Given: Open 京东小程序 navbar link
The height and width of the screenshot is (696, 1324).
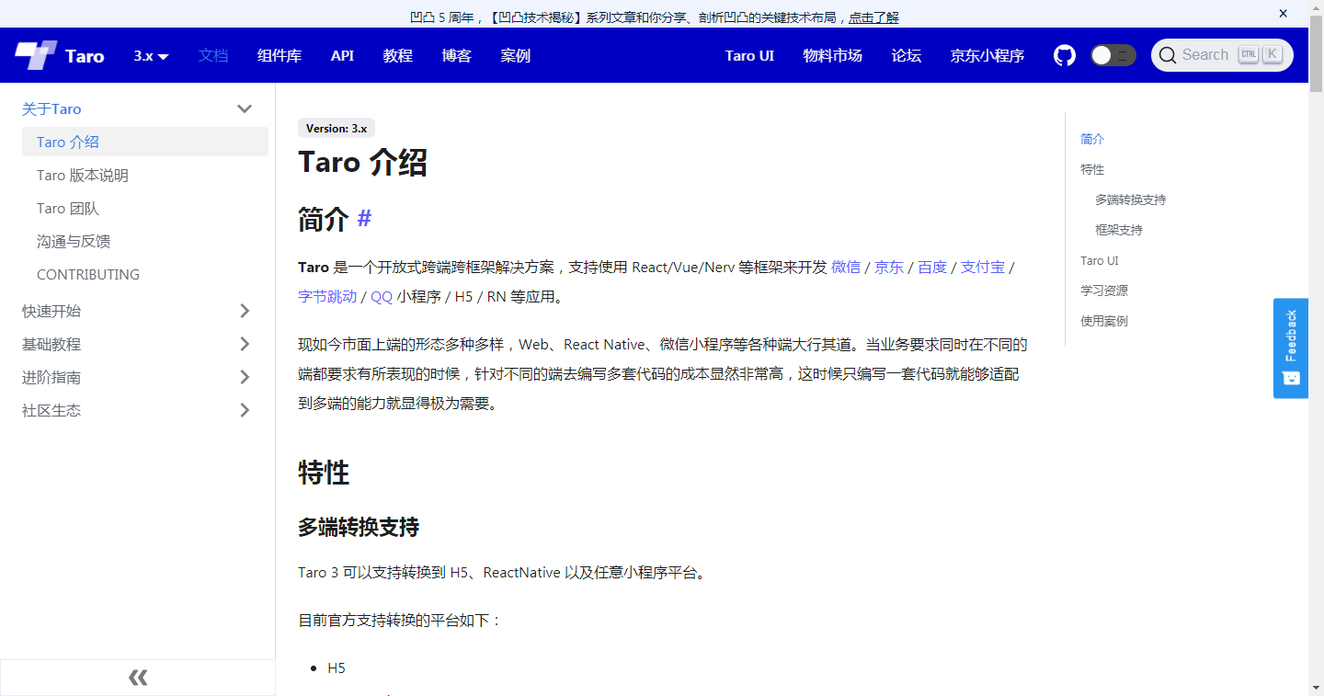Looking at the screenshot, I should click(x=987, y=55).
